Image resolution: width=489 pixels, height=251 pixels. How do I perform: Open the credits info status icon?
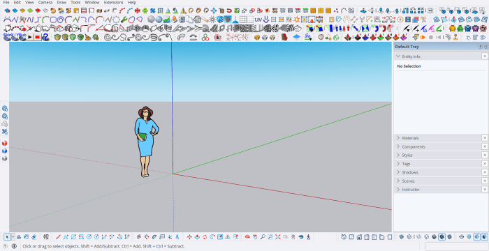point(14,246)
